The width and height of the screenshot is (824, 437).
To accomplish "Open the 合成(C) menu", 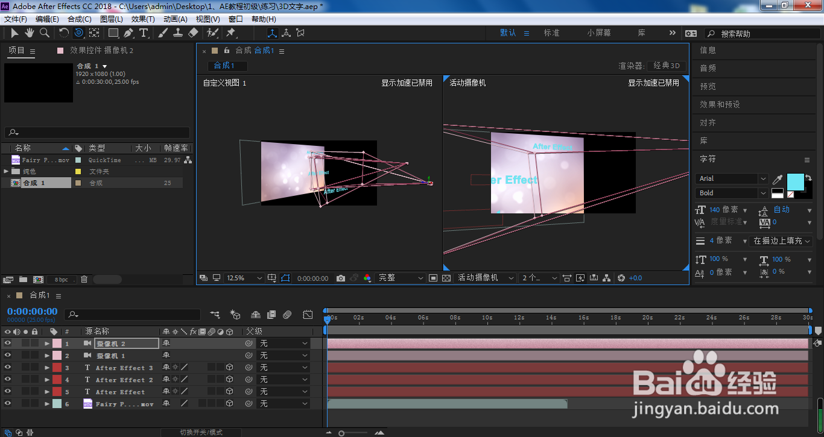I will point(80,19).
